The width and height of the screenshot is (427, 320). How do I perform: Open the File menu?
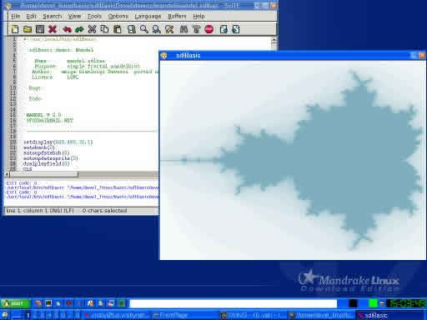(x=16, y=17)
